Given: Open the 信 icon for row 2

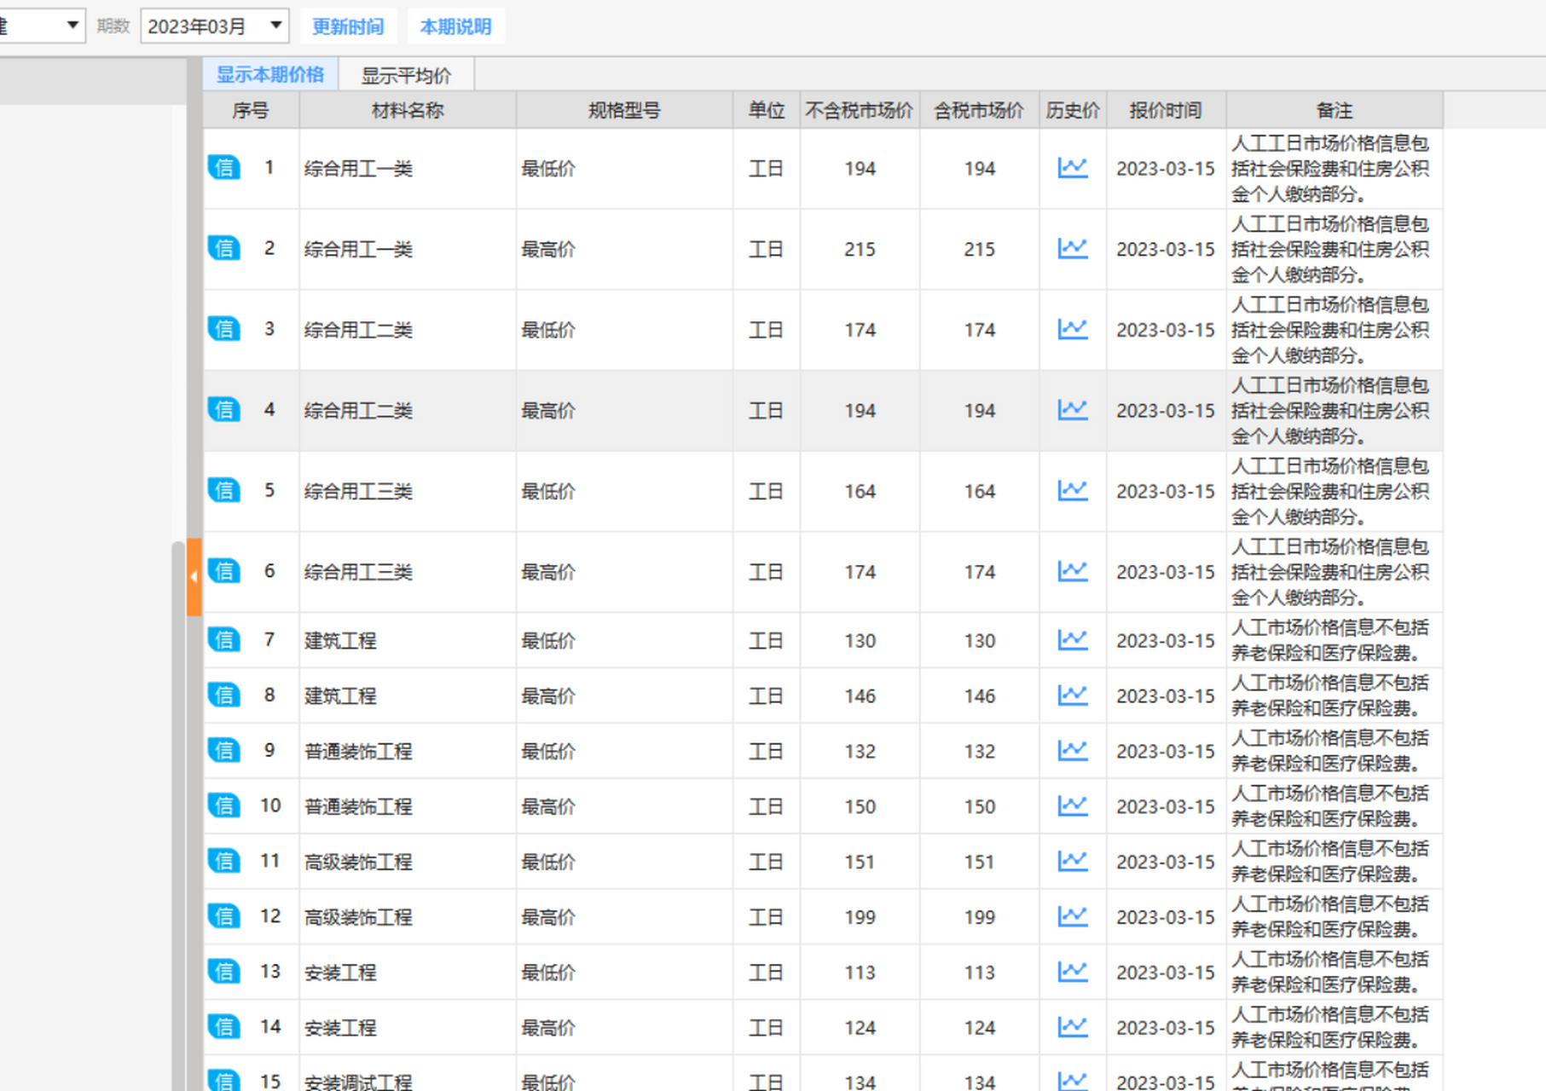Looking at the screenshot, I should tap(224, 248).
